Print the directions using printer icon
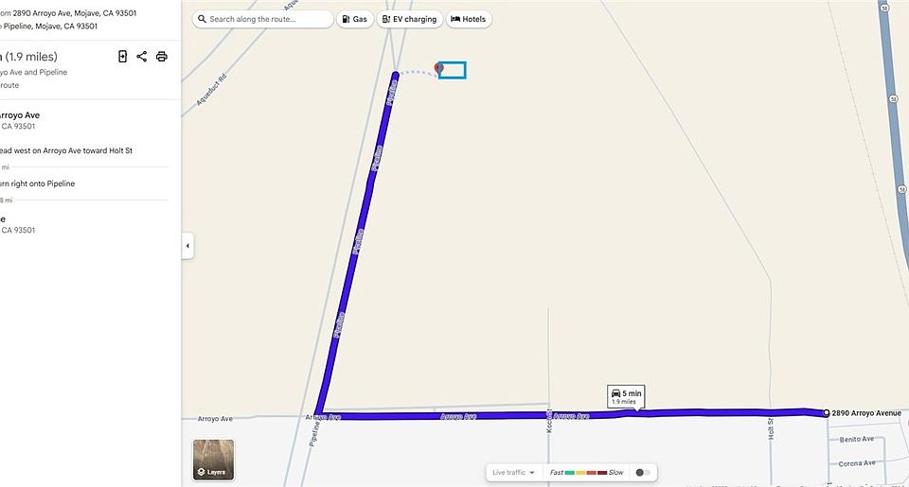This screenshot has height=487, width=909. pyautogui.click(x=162, y=56)
